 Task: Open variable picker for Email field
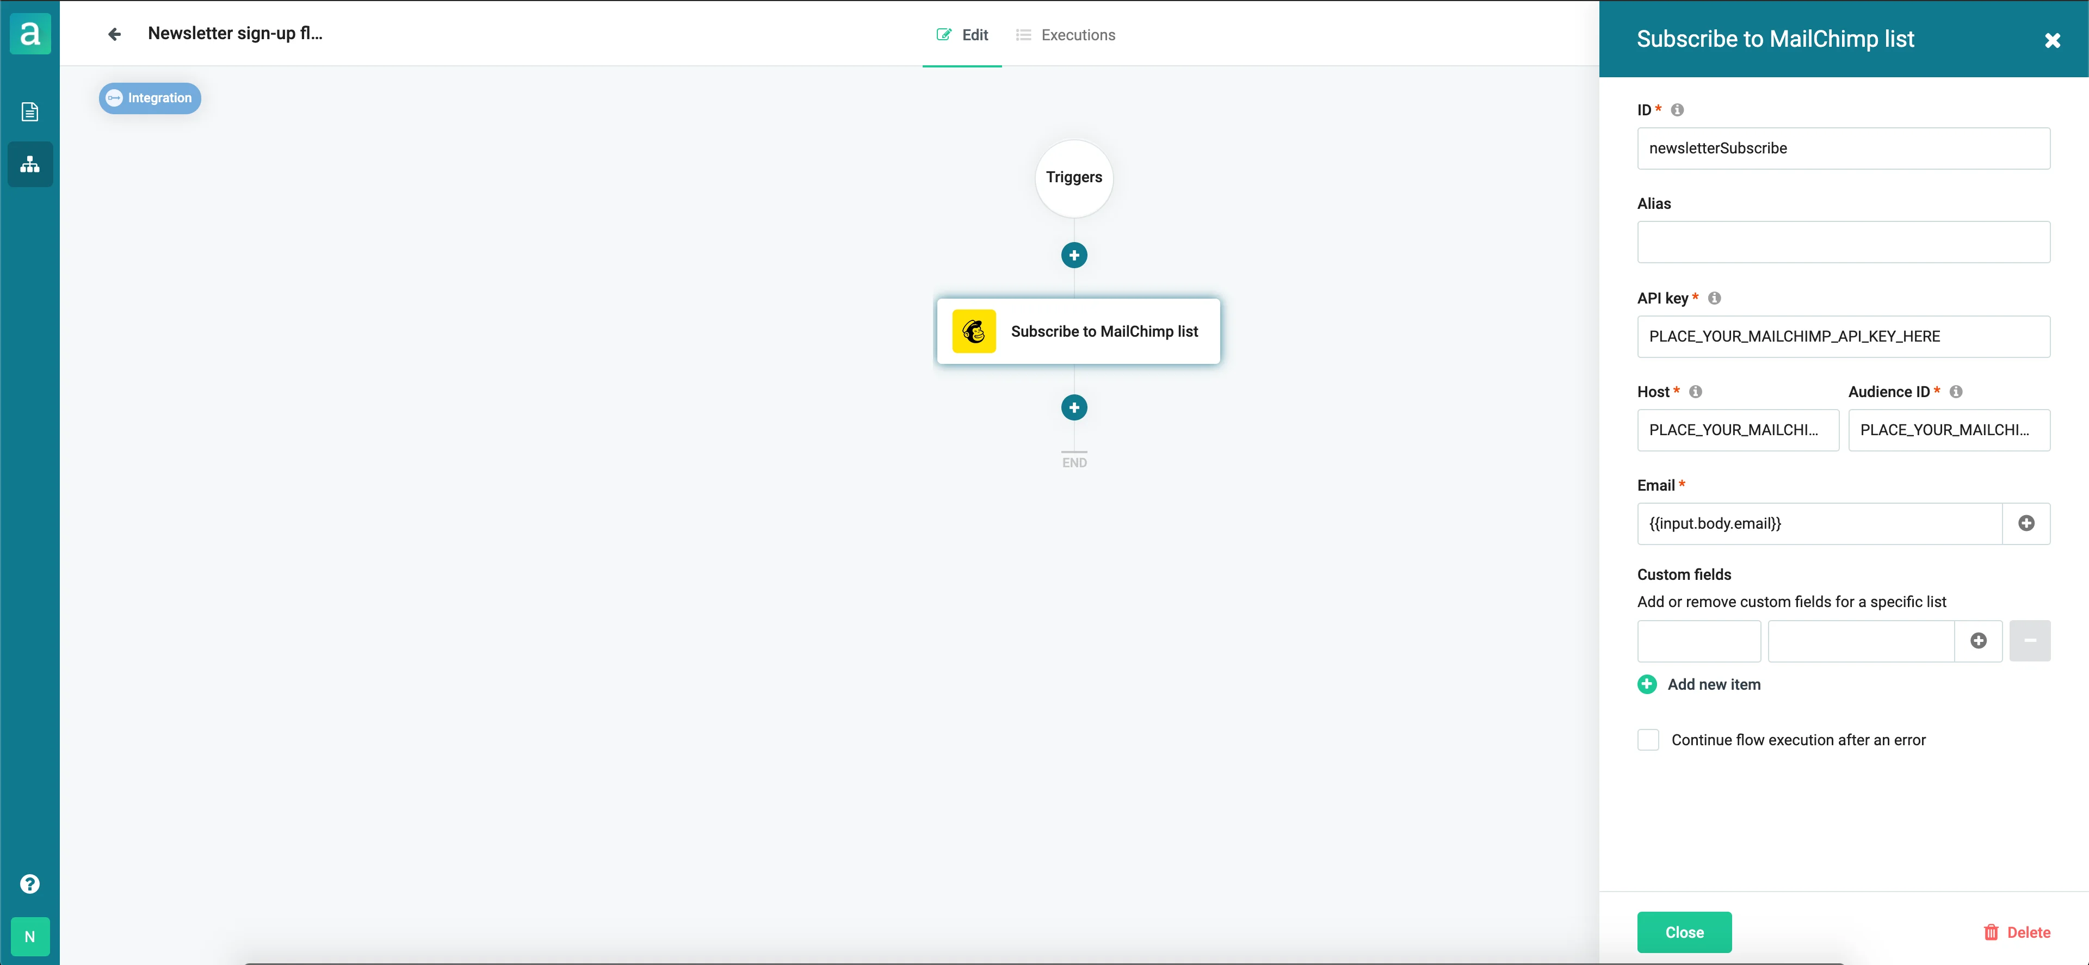pyautogui.click(x=2026, y=524)
